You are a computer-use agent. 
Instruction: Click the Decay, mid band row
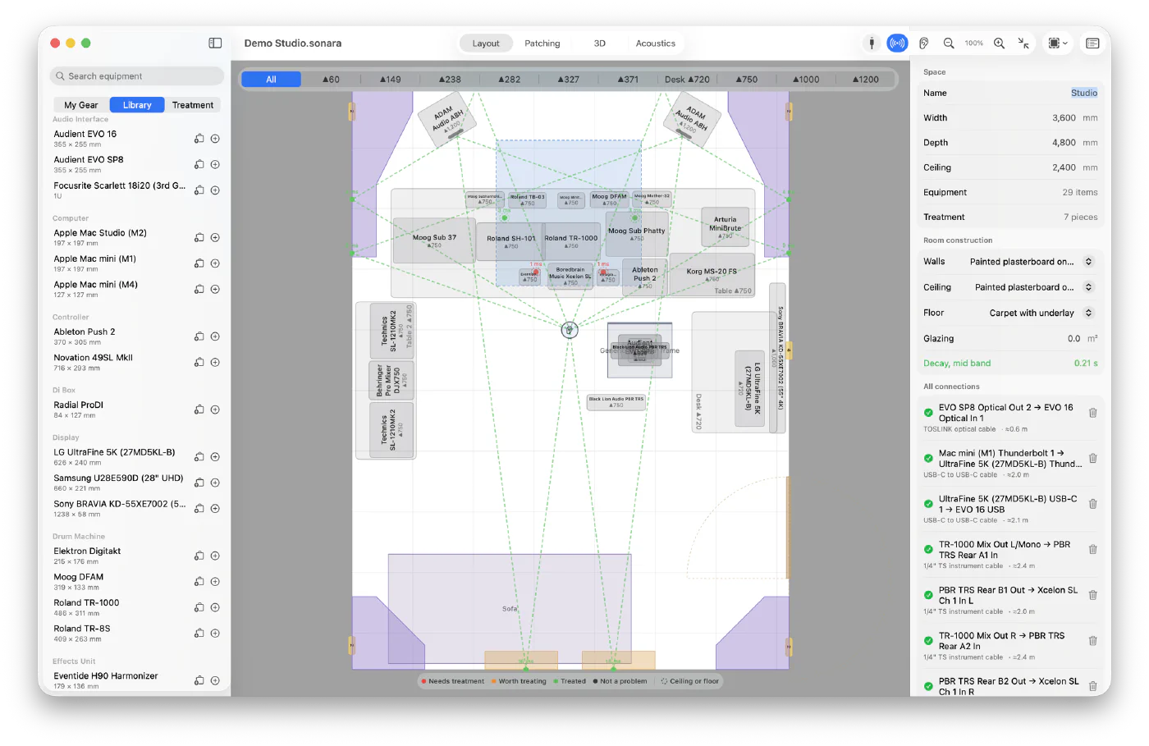[x=1010, y=363]
